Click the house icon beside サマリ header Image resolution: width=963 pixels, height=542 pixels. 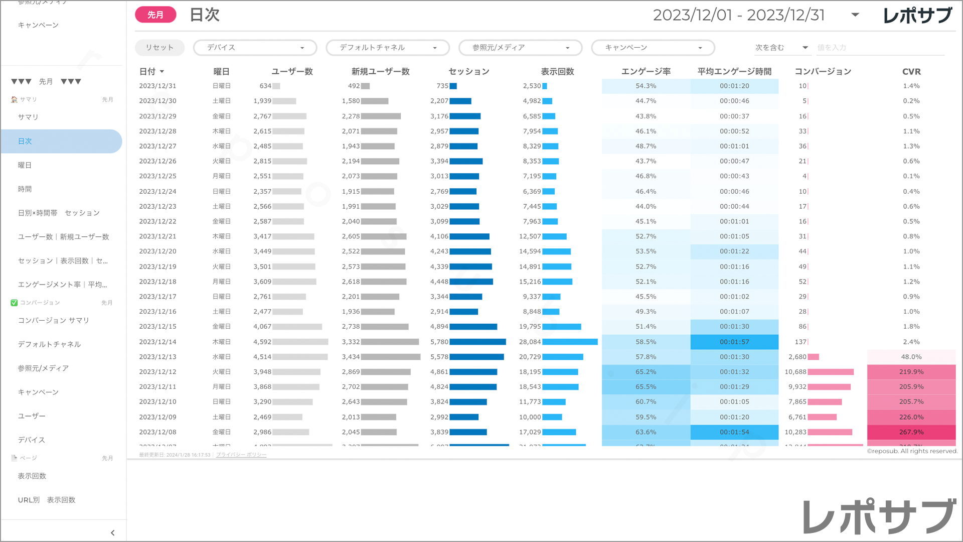click(x=14, y=99)
